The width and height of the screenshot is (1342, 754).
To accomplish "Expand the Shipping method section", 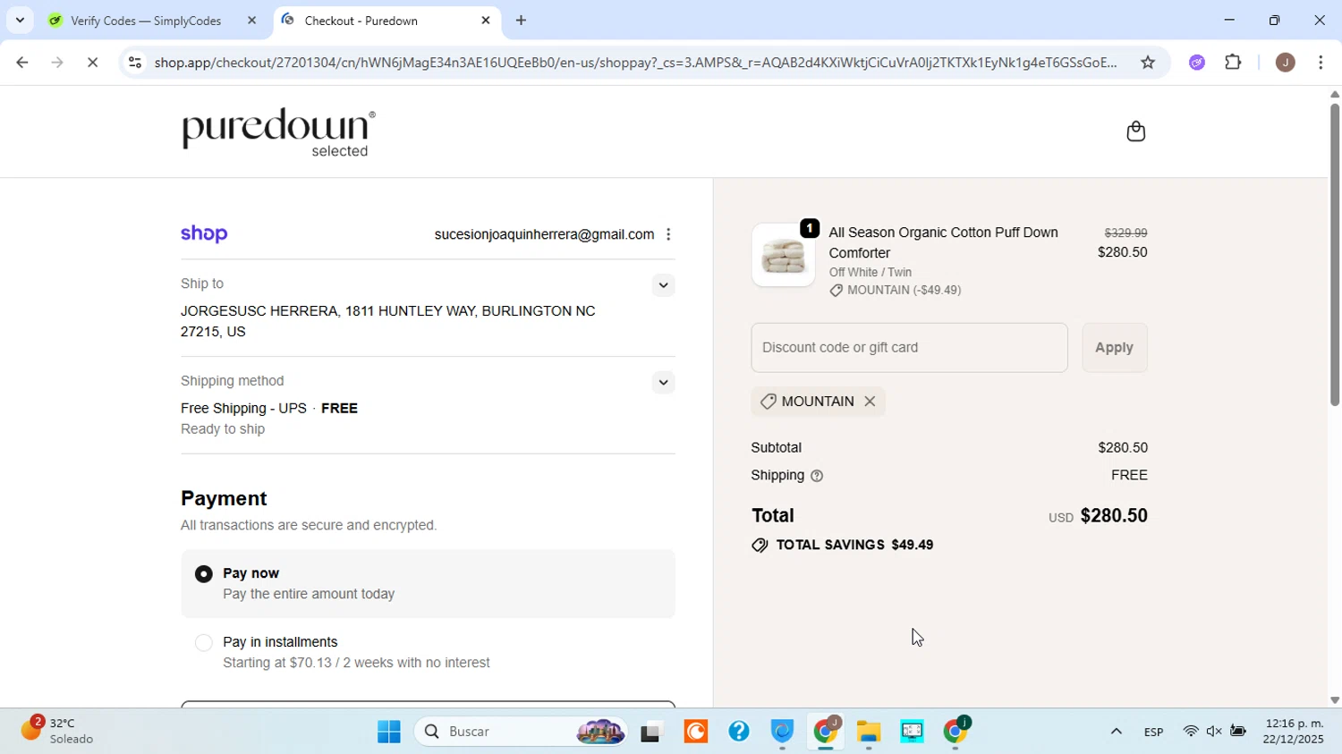I will coord(663,383).
